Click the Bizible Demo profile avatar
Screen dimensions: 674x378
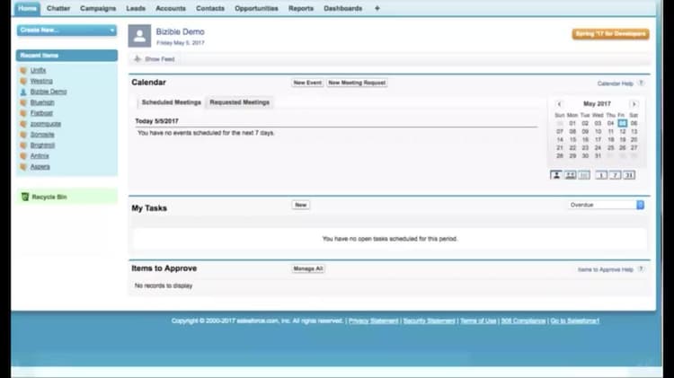point(139,36)
